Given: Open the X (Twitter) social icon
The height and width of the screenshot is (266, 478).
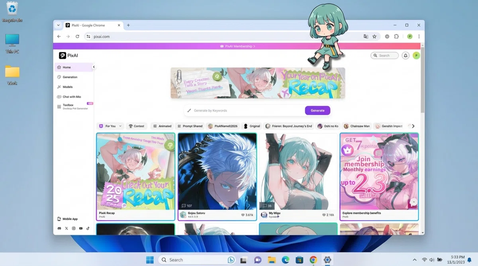Looking at the screenshot, I should 67,228.
